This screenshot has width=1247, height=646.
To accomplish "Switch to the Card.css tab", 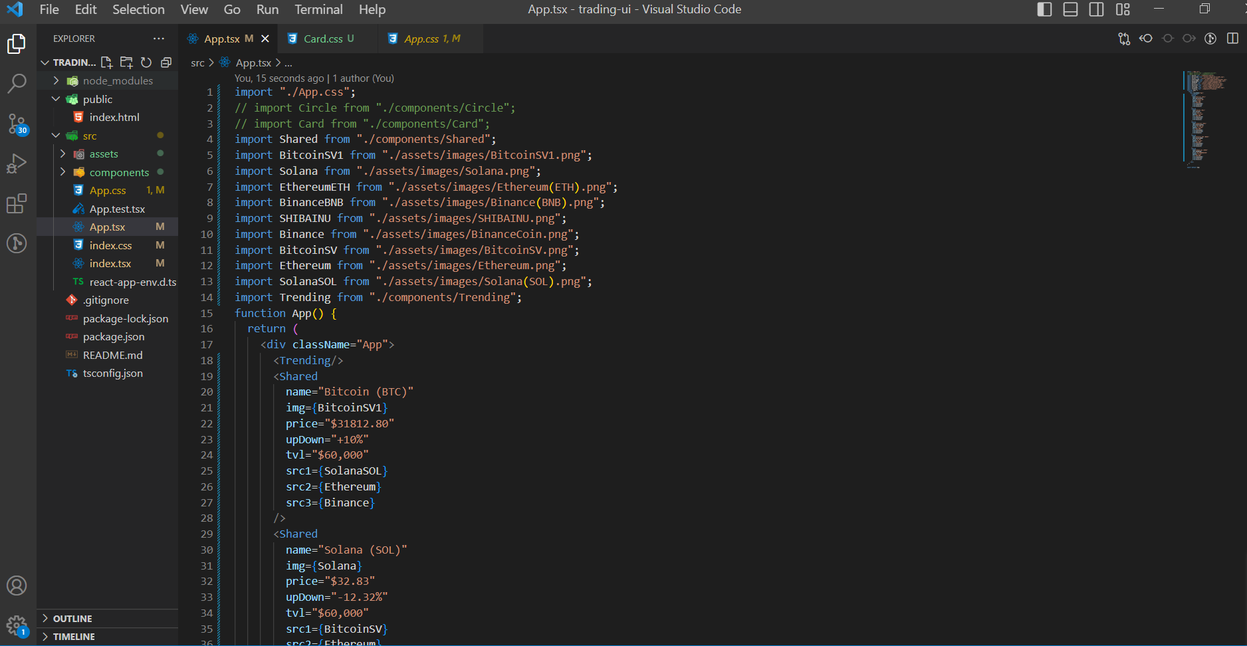I will [x=326, y=39].
